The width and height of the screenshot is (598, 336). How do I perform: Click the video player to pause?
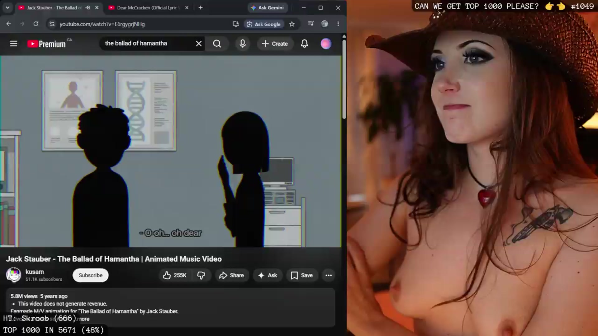click(171, 151)
